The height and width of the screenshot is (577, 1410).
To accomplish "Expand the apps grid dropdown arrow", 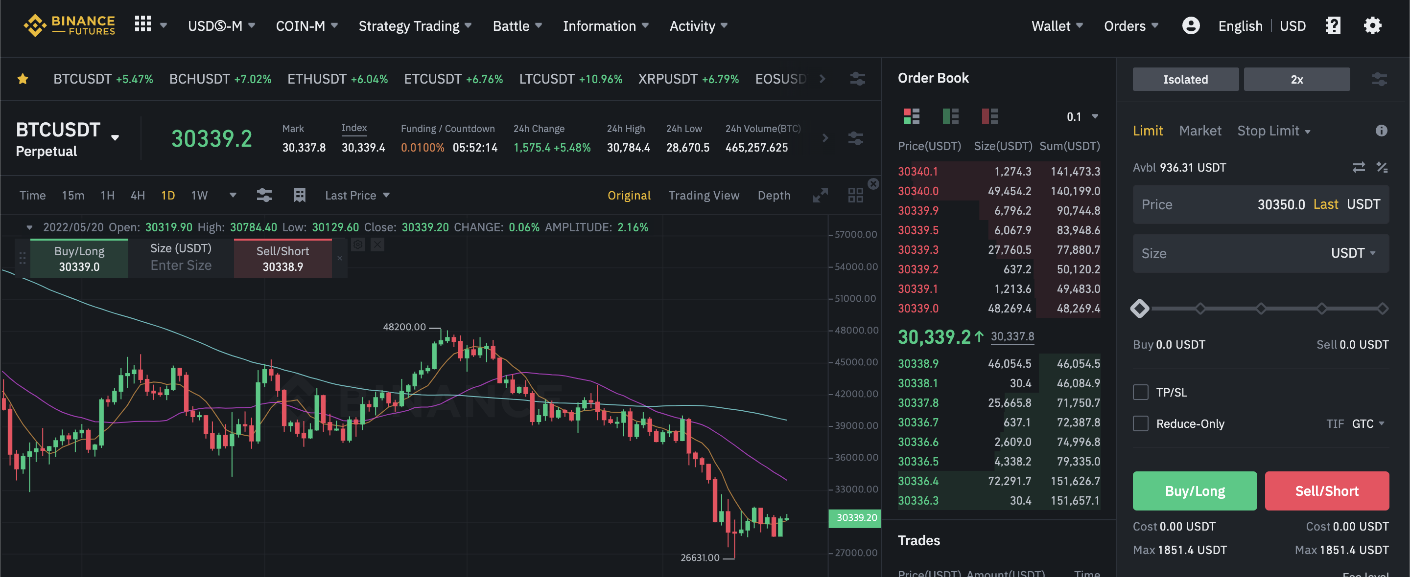I will pyautogui.click(x=163, y=25).
